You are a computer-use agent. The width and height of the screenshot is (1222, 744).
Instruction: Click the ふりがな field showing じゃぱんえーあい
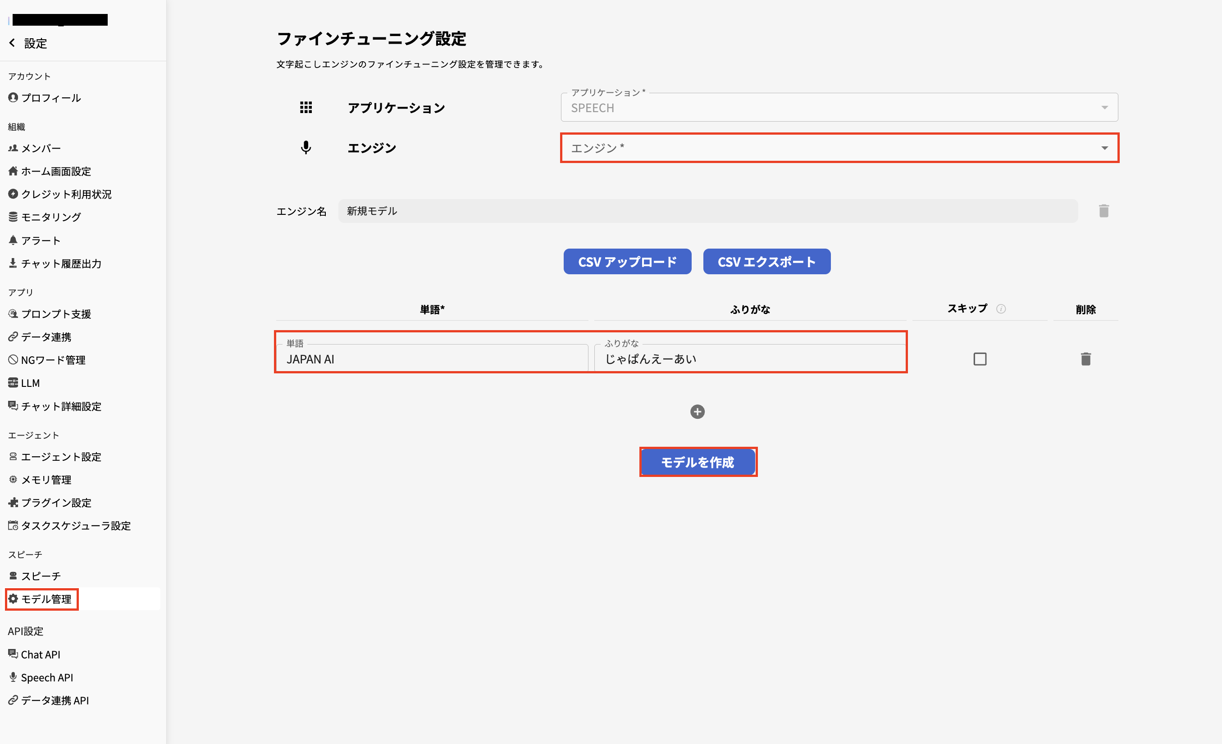749,358
